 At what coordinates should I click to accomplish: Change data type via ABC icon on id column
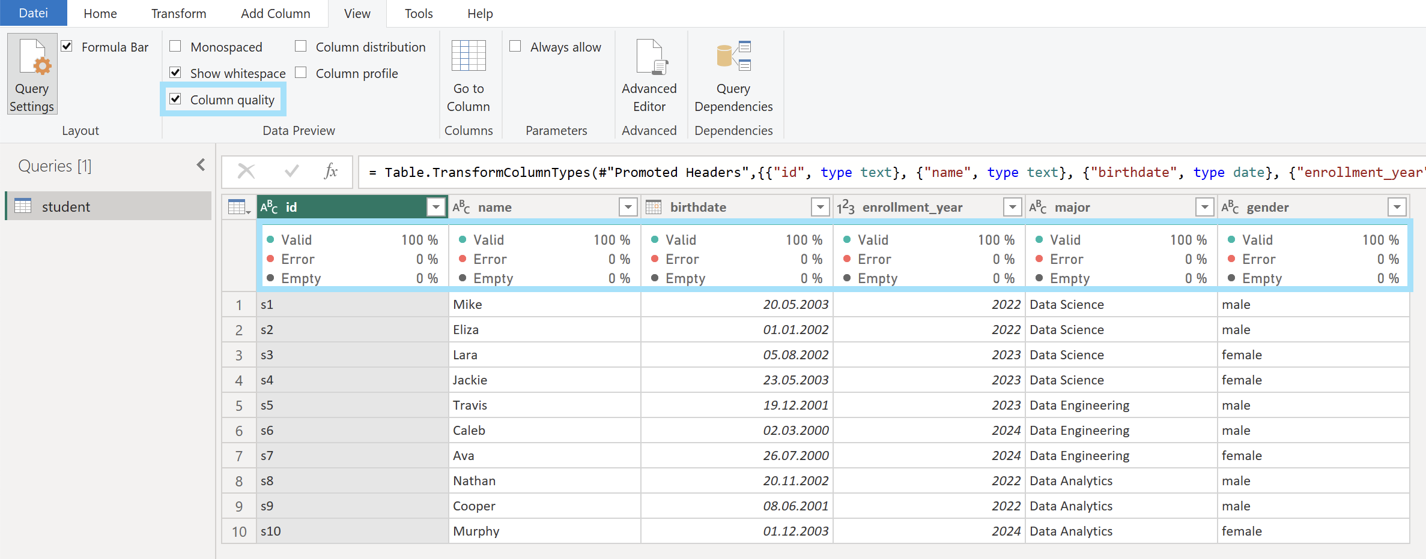point(270,206)
